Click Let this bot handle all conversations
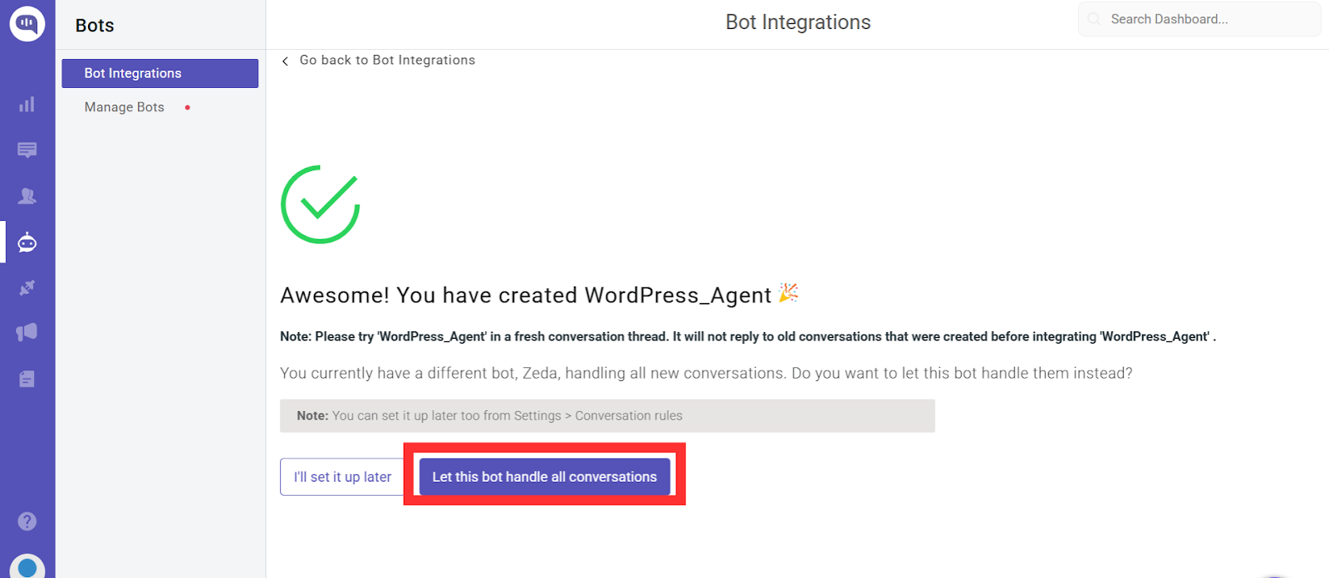This screenshot has height=578, width=1329. (544, 477)
